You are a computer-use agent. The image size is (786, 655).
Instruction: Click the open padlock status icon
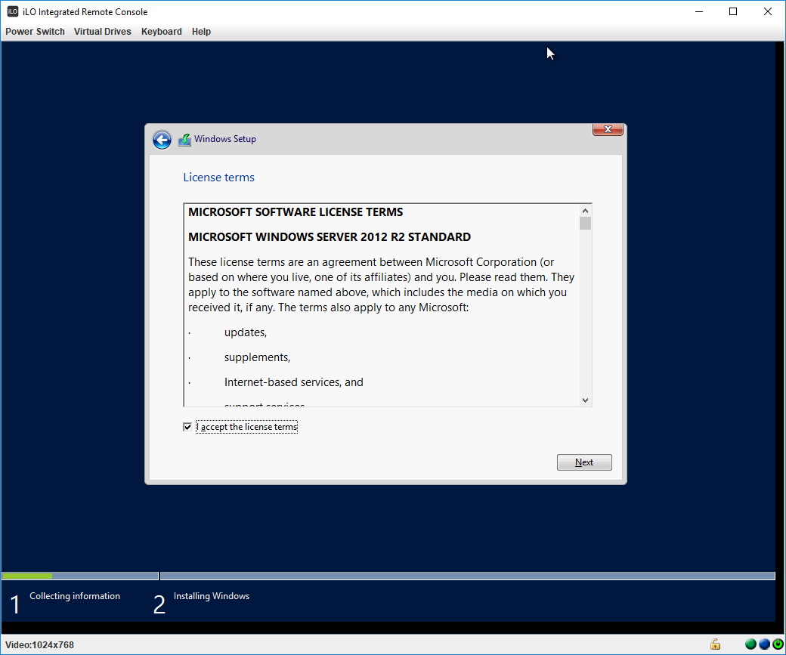click(x=715, y=644)
